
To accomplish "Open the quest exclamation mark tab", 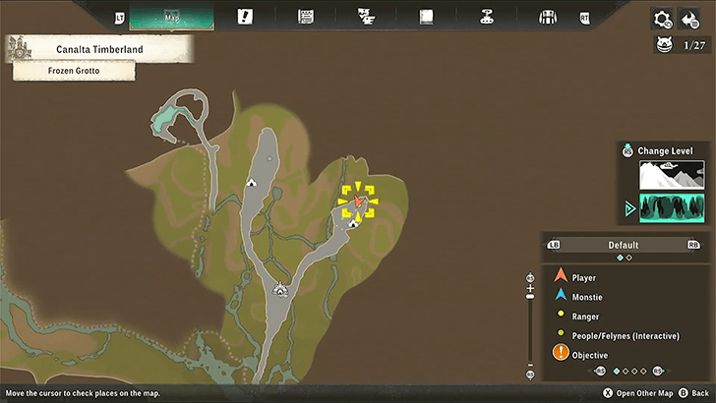I will pos(245,17).
